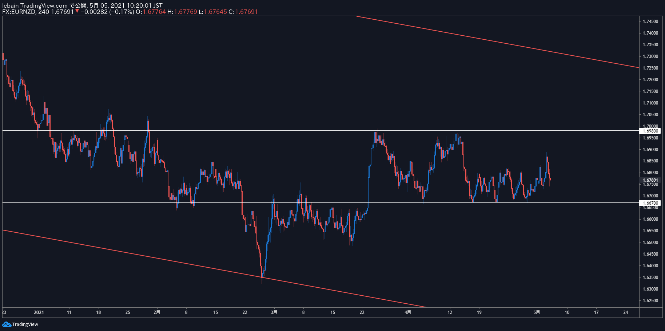Image resolution: width=665 pixels, height=331 pixels.
Task: Click the 12 date marker on time axis
Action: point(450,312)
